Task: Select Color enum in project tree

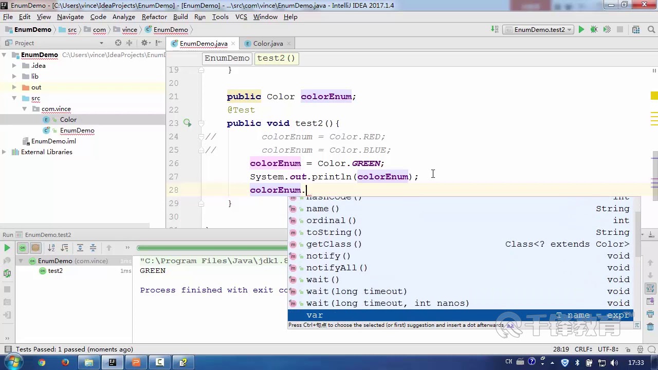Action: click(68, 120)
